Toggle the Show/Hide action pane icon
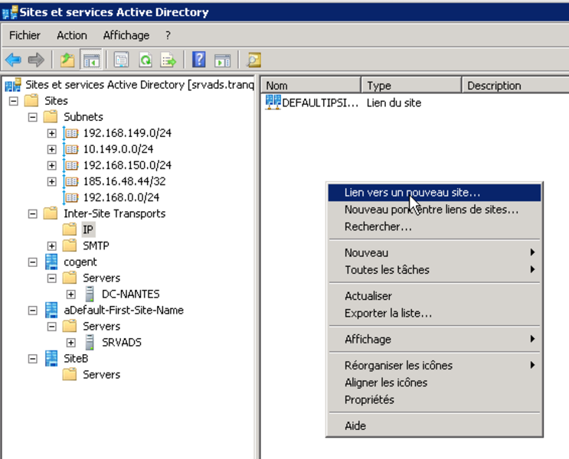The image size is (569, 459). coord(222,60)
